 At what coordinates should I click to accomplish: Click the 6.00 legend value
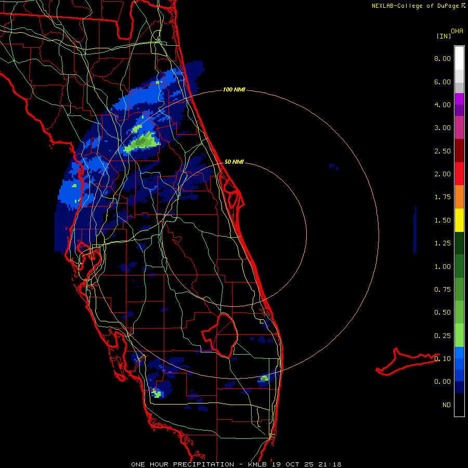coord(443,82)
